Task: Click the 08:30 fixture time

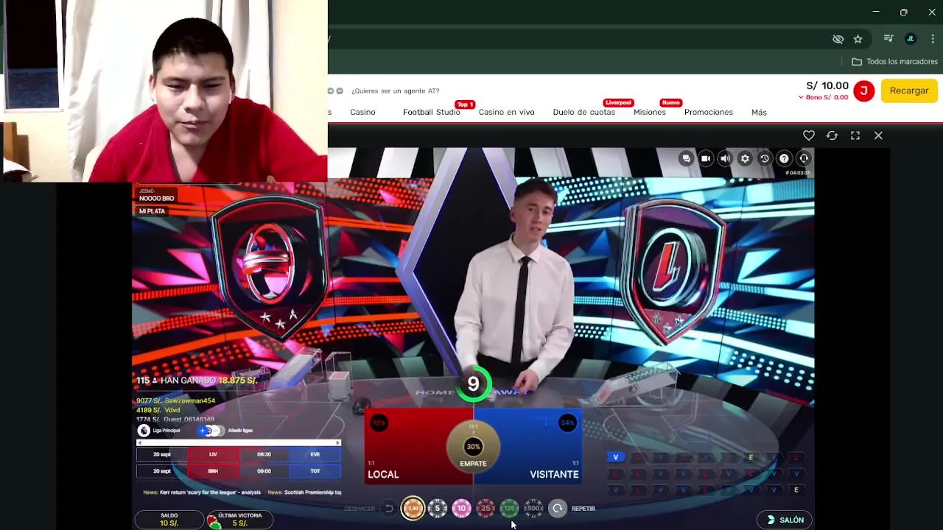Action: tap(264, 454)
